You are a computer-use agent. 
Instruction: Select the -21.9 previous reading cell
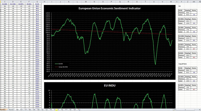point(188,38)
